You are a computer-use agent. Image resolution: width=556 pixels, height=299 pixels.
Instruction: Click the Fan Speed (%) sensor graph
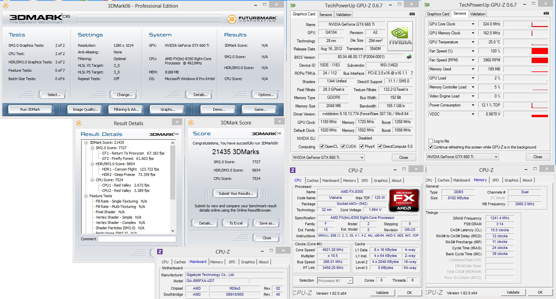[526, 51]
